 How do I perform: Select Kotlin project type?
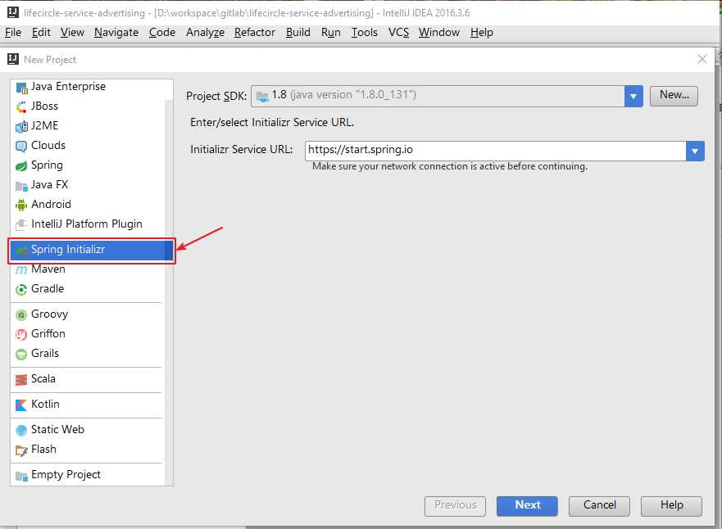pos(88,405)
